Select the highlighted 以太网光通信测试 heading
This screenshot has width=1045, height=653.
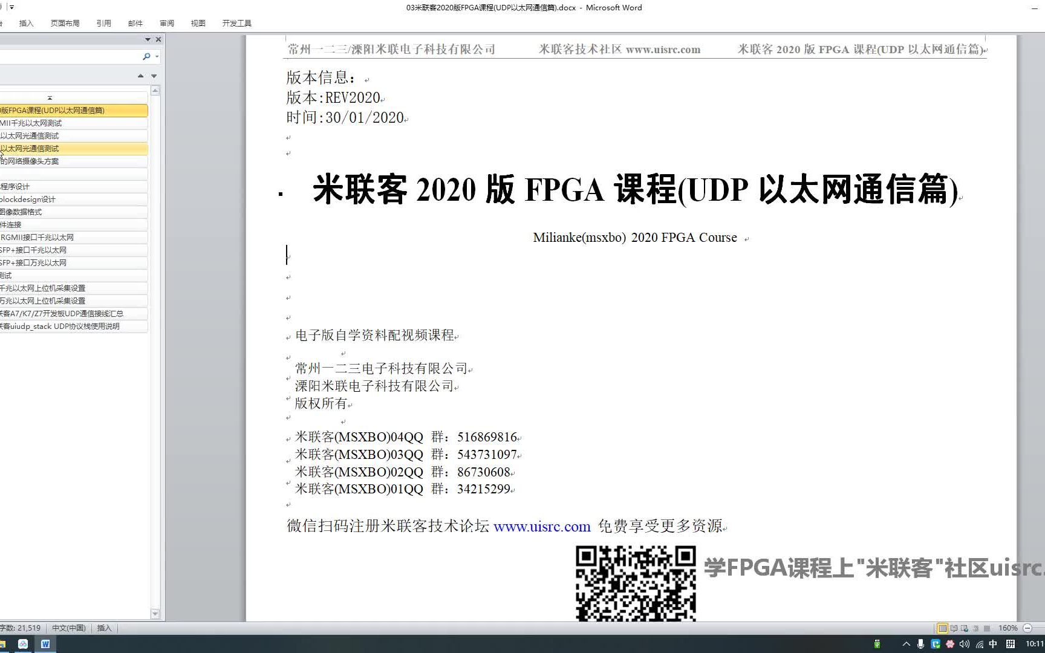click(74, 148)
